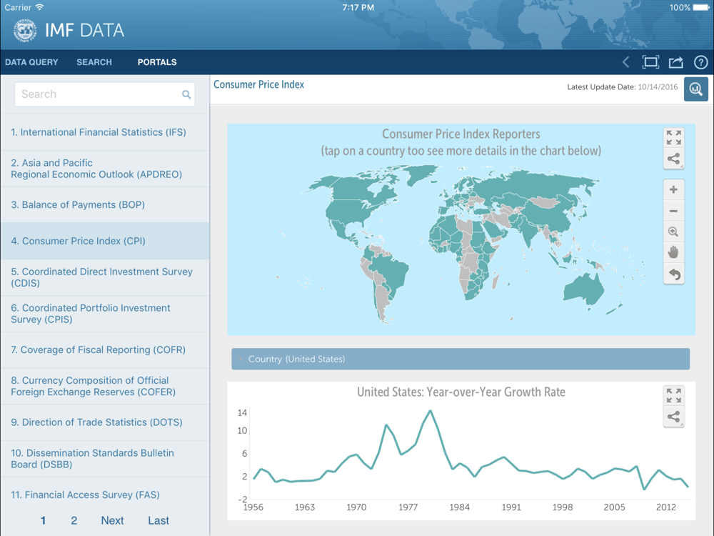Expand the world map to fullscreen
This screenshot has height=536, width=714.
pyautogui.click(x=673, y=137)
